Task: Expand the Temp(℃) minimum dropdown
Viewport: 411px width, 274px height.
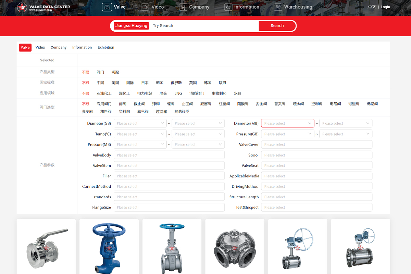Action: pyautogui.click(x=140, y=134)
